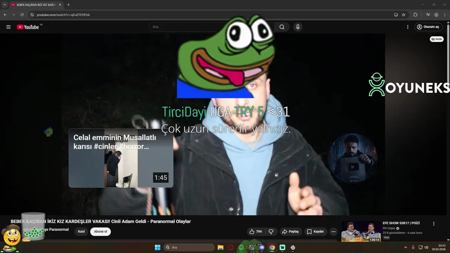Image resolution: width=450 pixels, height=253 pixels.
Task: Click browser forward arrow
Action: click(x=13, y=15)
